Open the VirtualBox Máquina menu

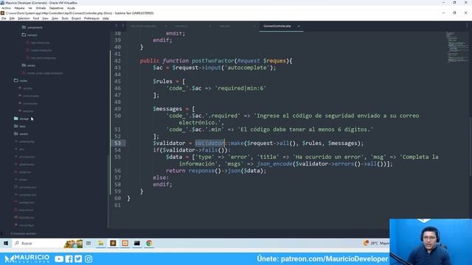point(20,8)
